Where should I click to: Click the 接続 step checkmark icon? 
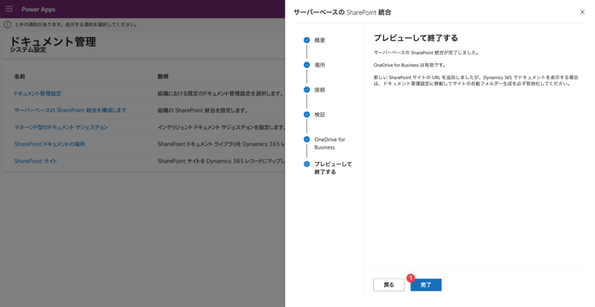tap(307, 90)
